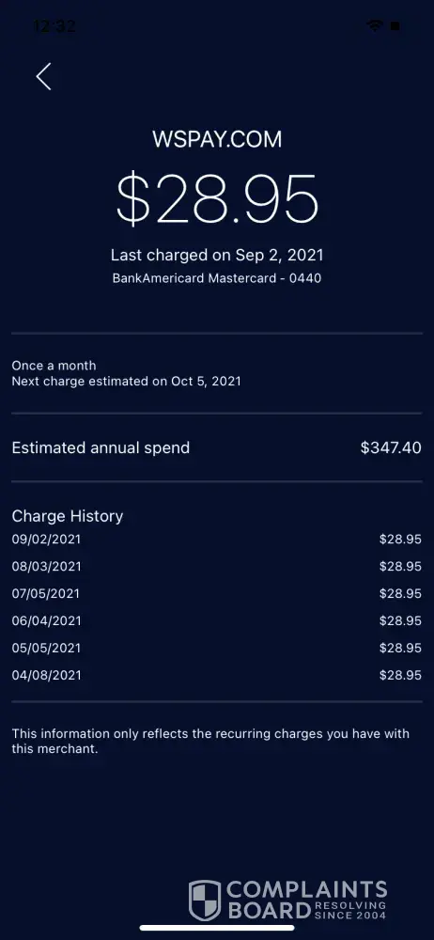Screen dimensions: 434x940
Task: Tap the WSPAY.COM merchant name
Action: click(x=217, y=140)
